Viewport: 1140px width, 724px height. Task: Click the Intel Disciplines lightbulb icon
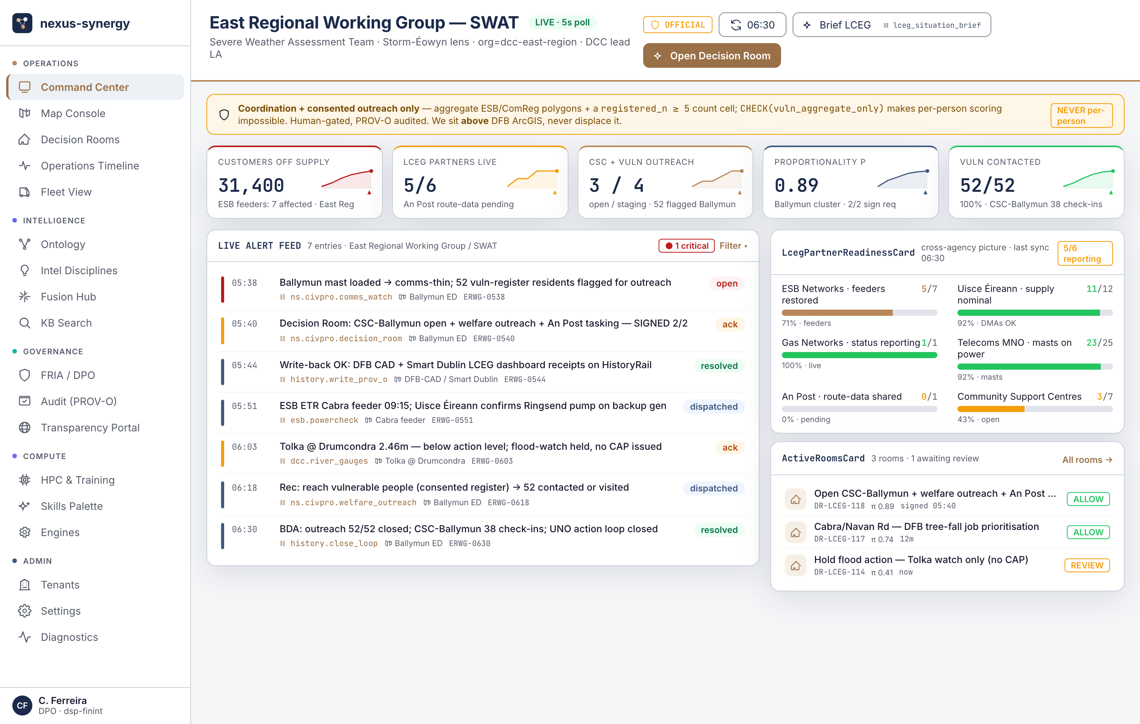(x=25, y=270)
